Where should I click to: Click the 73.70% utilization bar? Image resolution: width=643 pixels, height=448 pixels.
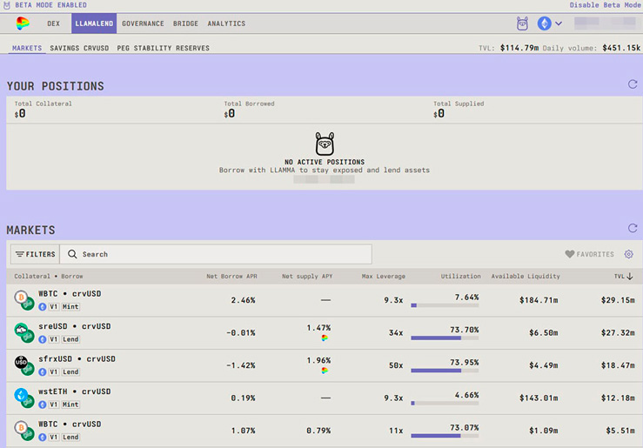445,338
